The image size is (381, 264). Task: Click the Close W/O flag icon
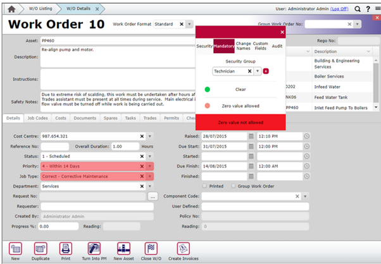tap(151, 248)
